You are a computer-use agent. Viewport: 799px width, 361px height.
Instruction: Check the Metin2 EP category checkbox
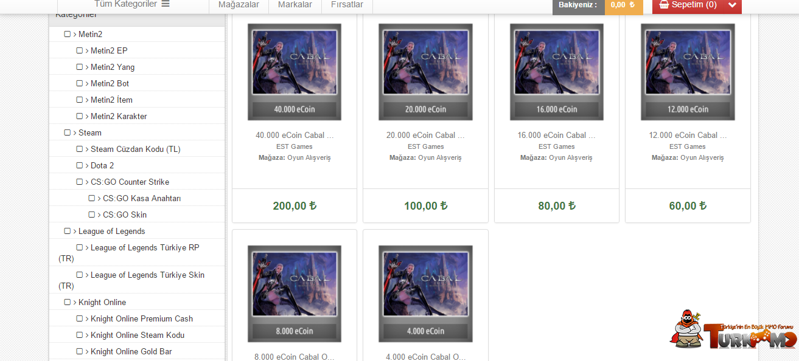pos(80,50)
